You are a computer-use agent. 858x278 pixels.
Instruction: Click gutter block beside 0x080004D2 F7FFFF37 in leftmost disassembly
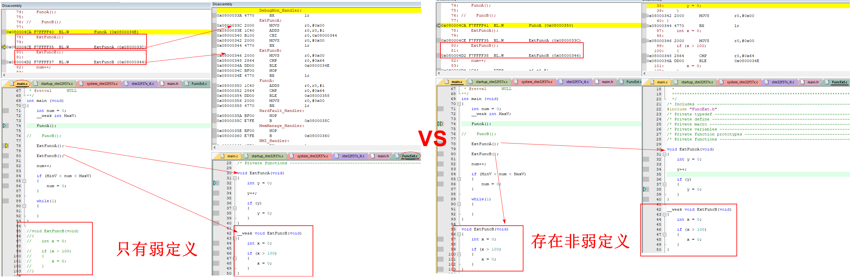click(x=4, y=62)
